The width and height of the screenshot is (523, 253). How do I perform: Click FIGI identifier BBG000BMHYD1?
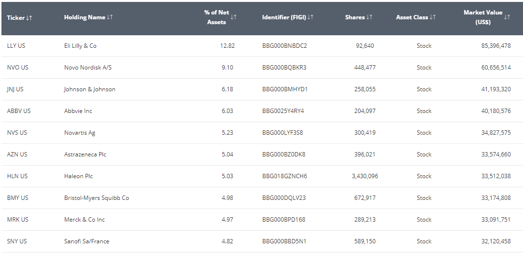point(285,89)
